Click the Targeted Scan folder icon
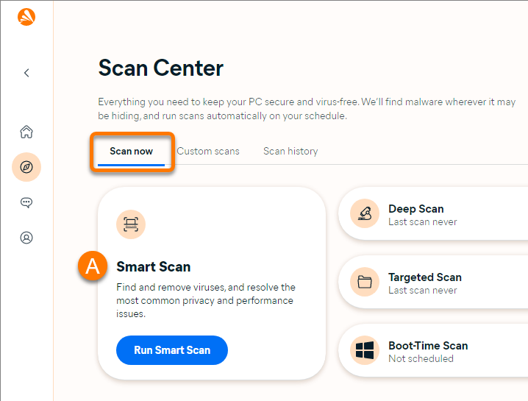This screenshot has width=528, height=401. [365, 282]
